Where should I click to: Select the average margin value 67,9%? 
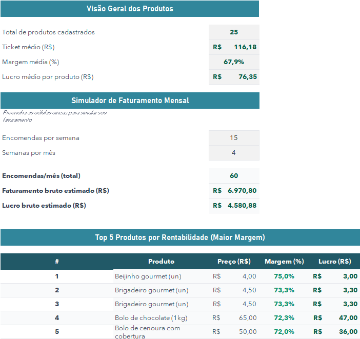click(x=234, y=62)
